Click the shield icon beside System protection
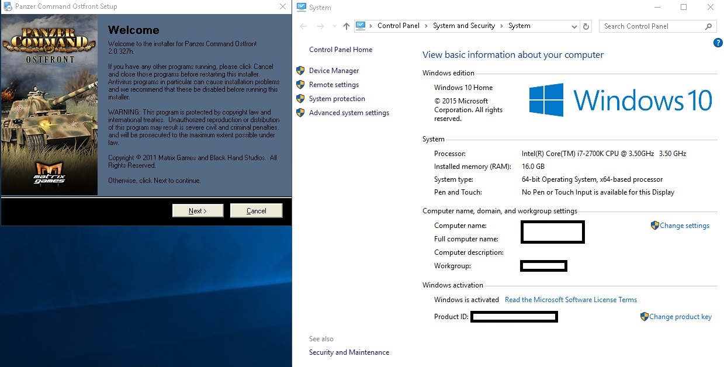724x367 pixels. pos(300,99)
